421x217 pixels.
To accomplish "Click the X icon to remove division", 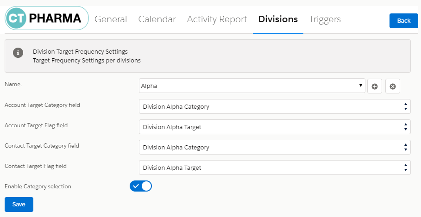I will tap(392, 86).
